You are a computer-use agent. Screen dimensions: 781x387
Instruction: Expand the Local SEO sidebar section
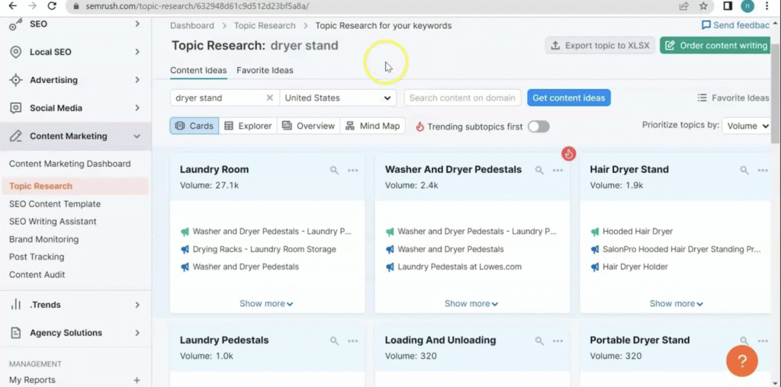(137, 52)
